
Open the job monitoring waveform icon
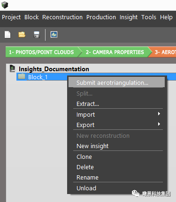54,35
